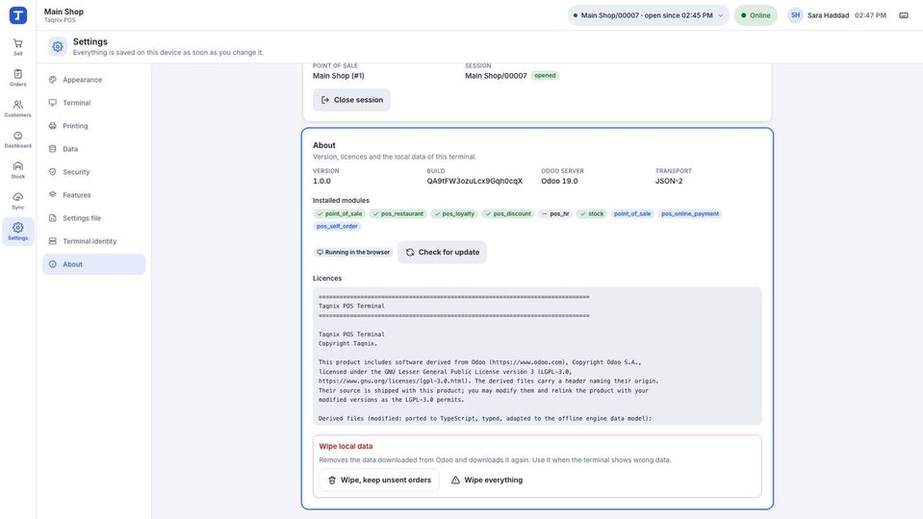Click the Taqnix logo icon

tap(17, 15)
